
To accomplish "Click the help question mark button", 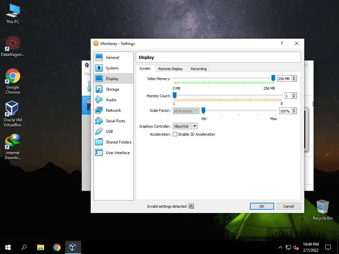I will coord(281,43).
